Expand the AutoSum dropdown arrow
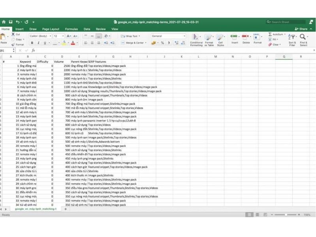 285,34
